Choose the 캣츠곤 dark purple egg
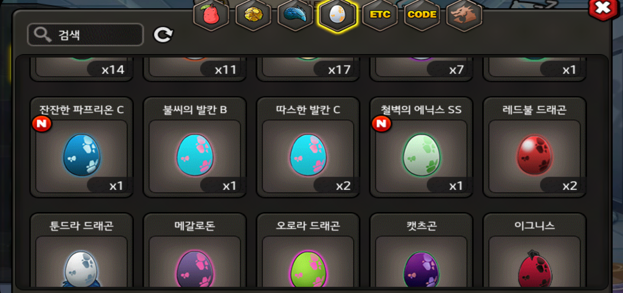The image size is (623, 293). click(422, 251)
